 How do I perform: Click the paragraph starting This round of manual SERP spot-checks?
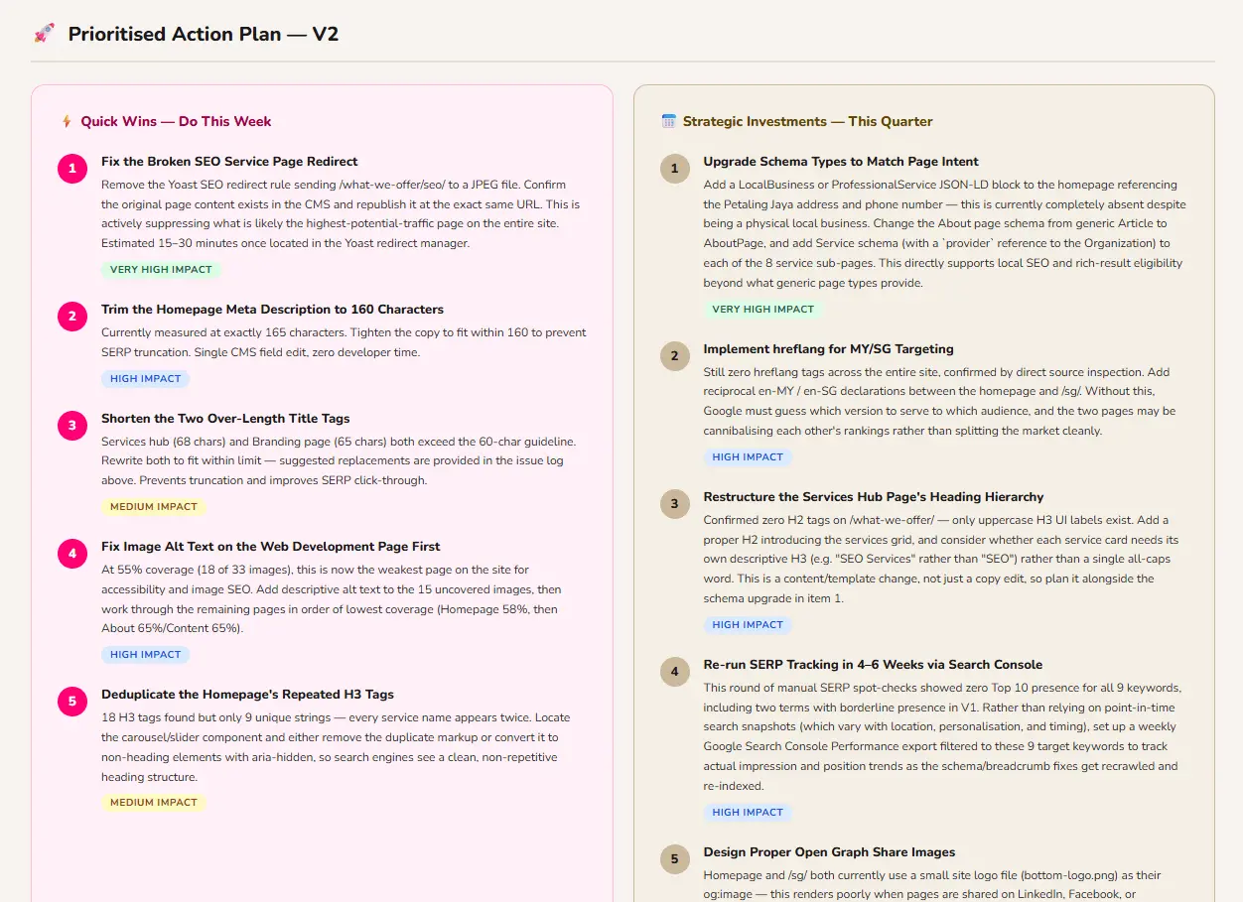pos(943,736)
